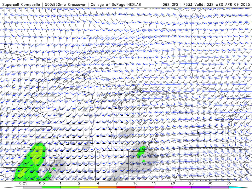Click the "1" legend value
The height and width of the screenshot is (189, 252).
60,183
